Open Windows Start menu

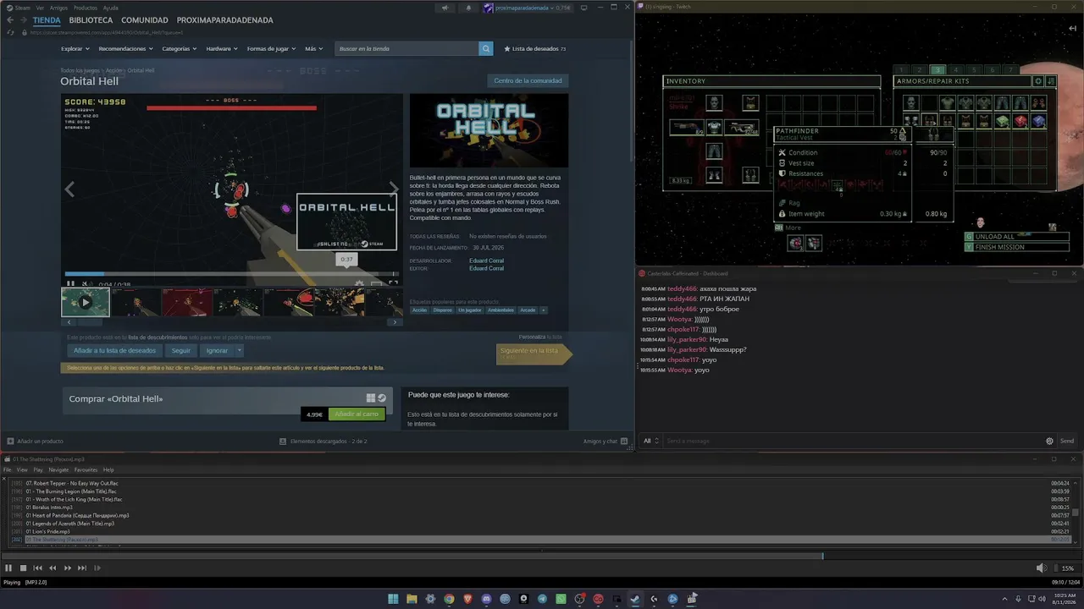point(393,599)
